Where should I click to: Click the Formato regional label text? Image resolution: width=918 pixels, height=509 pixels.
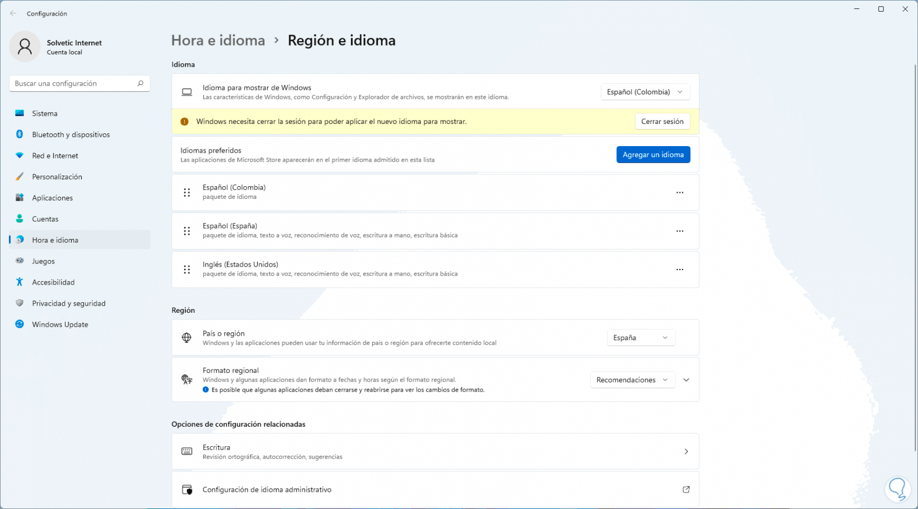tap(231, 370)
